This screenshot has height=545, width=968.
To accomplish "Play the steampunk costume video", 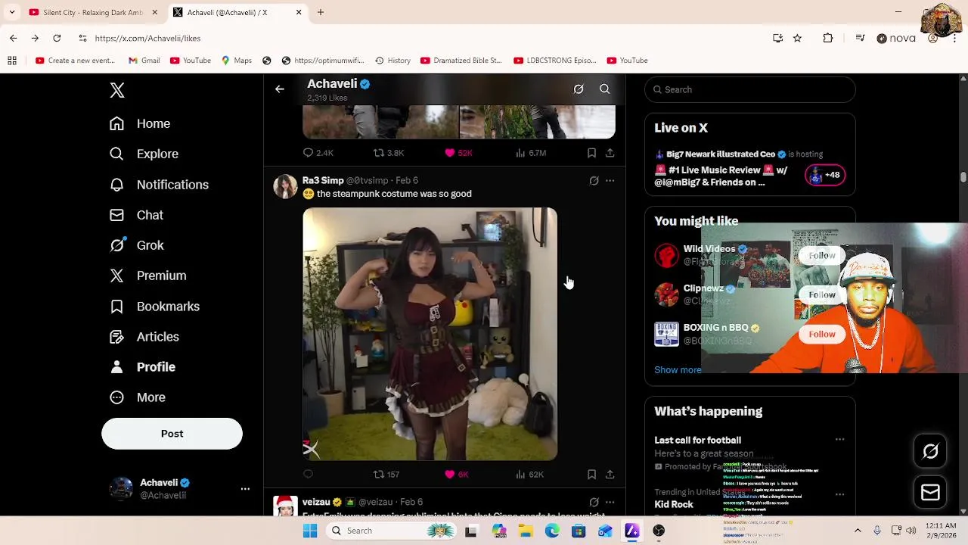I will tap(430, 334).
